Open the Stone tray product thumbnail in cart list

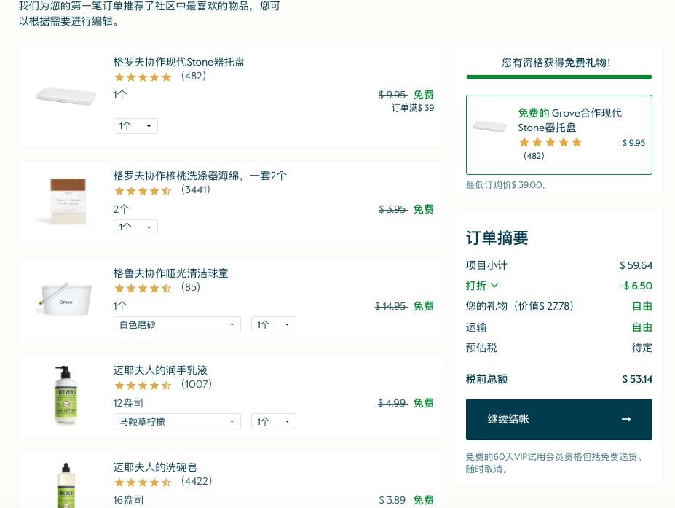tap(66, 95)
